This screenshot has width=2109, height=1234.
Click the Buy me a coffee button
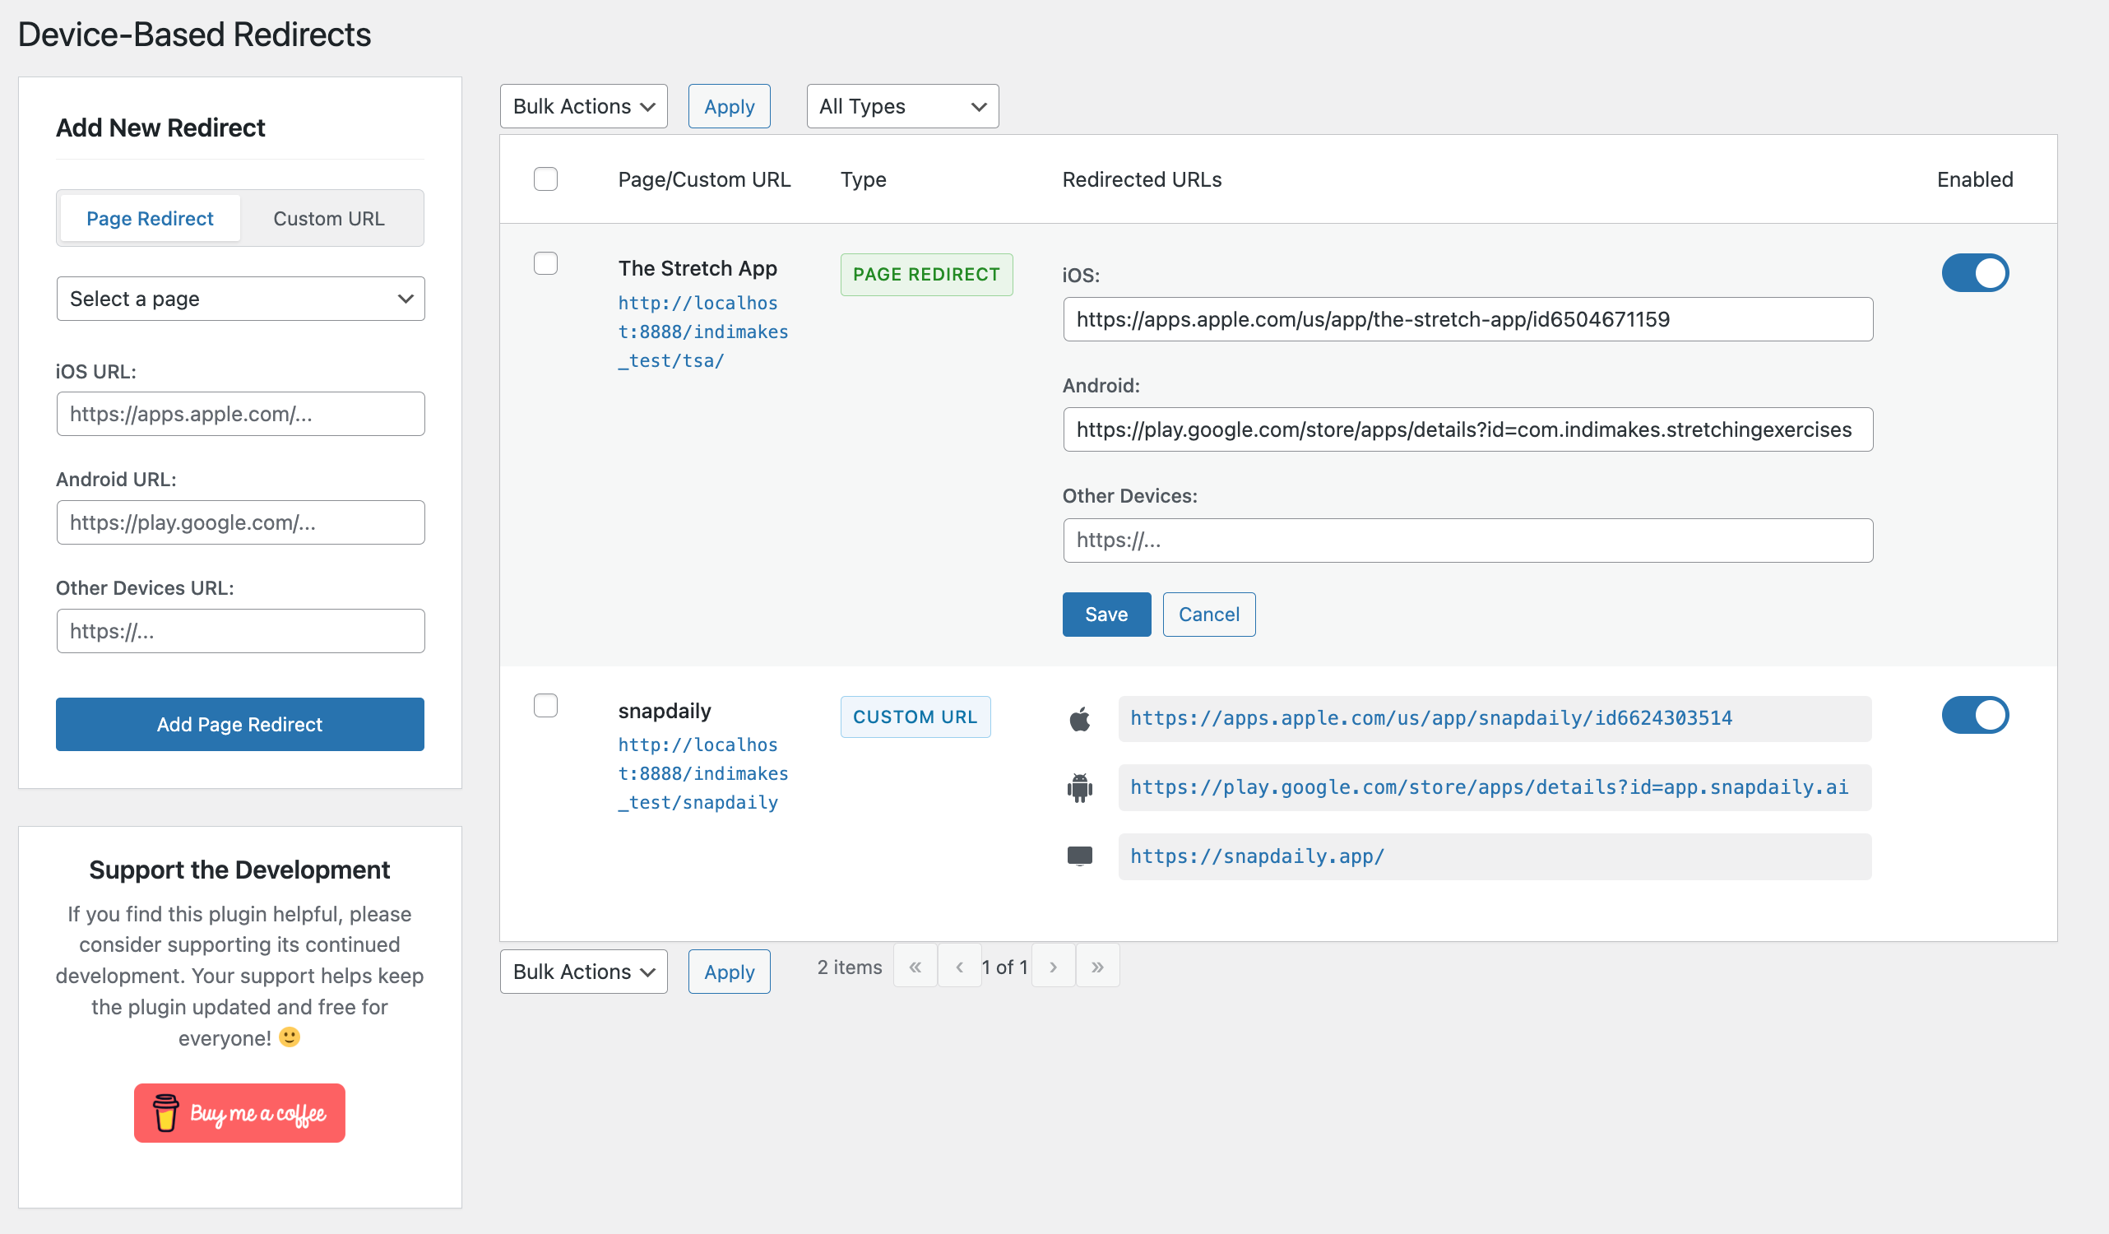(x=239, y=1112)
